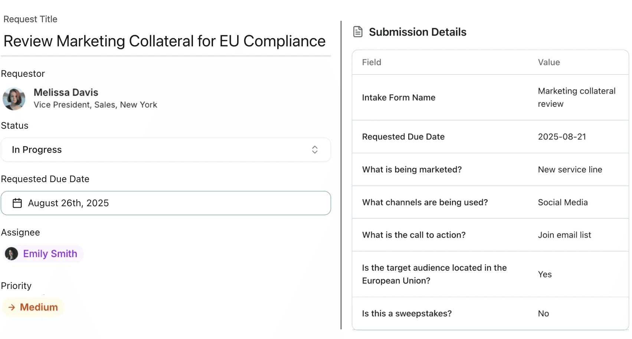Image resolution: width=632 pixels, height=339 pixels.
Task: Click Melissa Davis's avatar photo
Action: (14, 99)
